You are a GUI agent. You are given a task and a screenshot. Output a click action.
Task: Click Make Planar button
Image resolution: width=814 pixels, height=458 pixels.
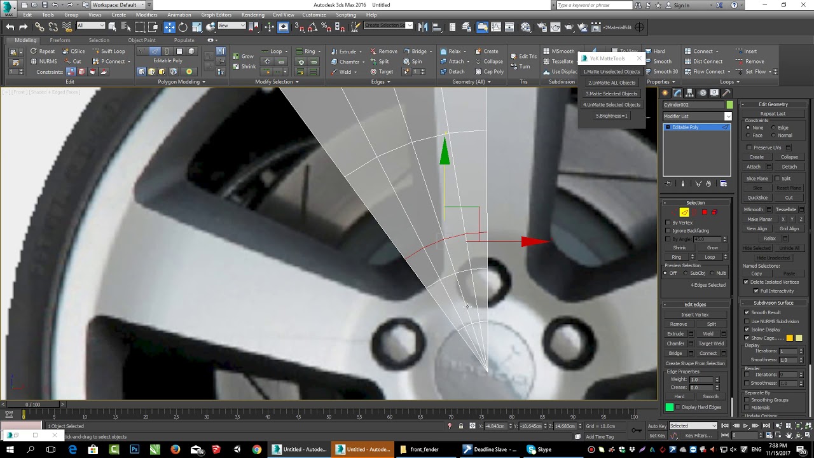759,219
